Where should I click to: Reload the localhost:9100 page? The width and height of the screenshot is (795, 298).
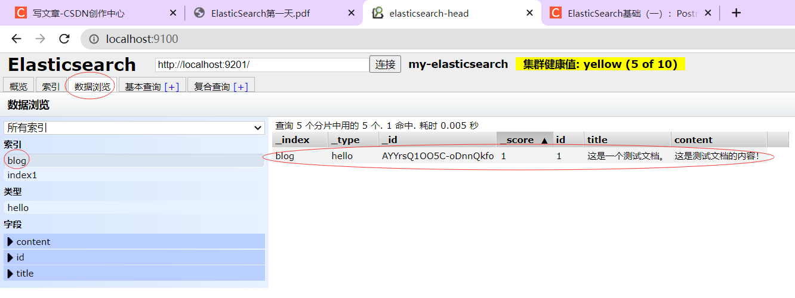[64, 39]
